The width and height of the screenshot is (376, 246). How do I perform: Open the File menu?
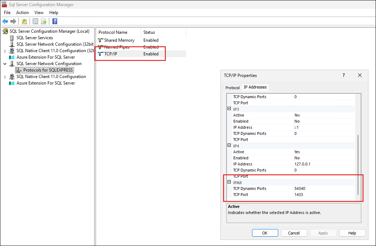click(x=7, y=13)
